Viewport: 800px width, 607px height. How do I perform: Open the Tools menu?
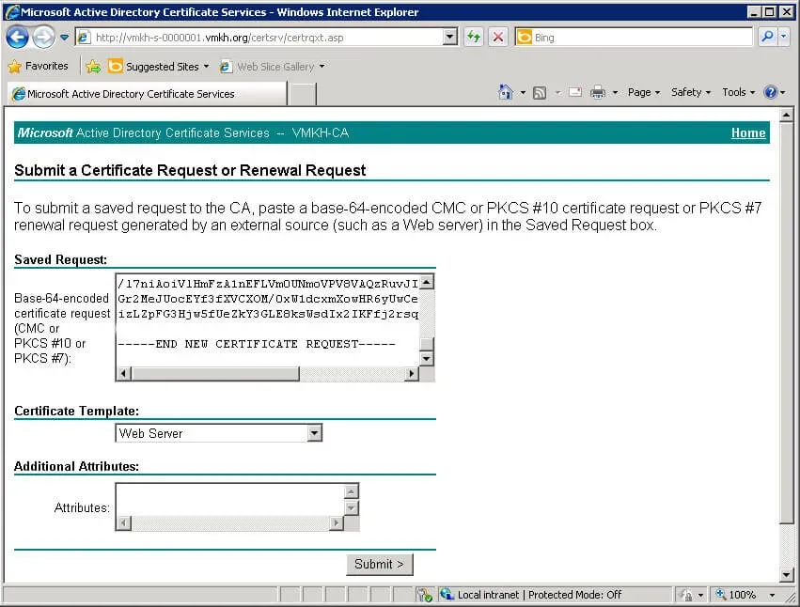point(738,92)
